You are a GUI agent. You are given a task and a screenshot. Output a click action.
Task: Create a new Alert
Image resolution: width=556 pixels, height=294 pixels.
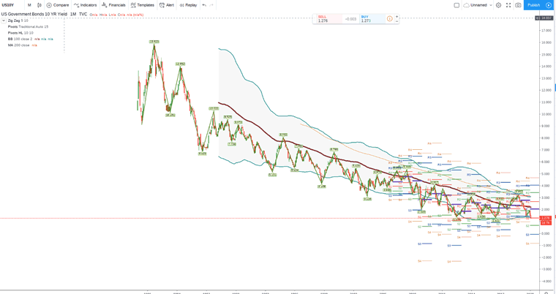pyautogui.click(x=167, y=5)
